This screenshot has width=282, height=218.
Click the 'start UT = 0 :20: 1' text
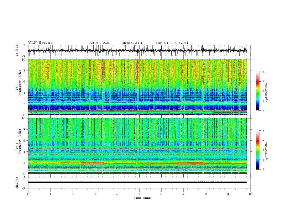(172, 43)
